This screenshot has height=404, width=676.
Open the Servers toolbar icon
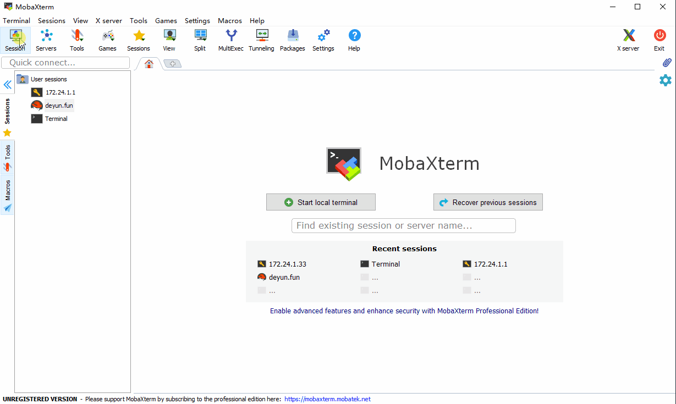(46, 40)
